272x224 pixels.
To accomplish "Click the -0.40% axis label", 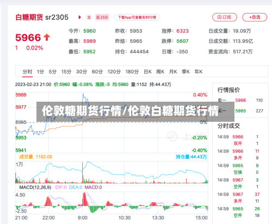I will [199, 150].
